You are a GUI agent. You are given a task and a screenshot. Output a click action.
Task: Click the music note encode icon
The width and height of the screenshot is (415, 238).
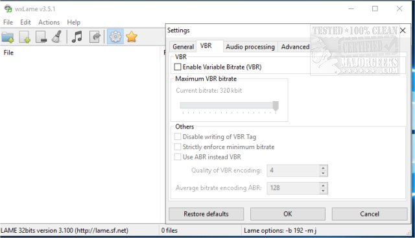[77, 37]
